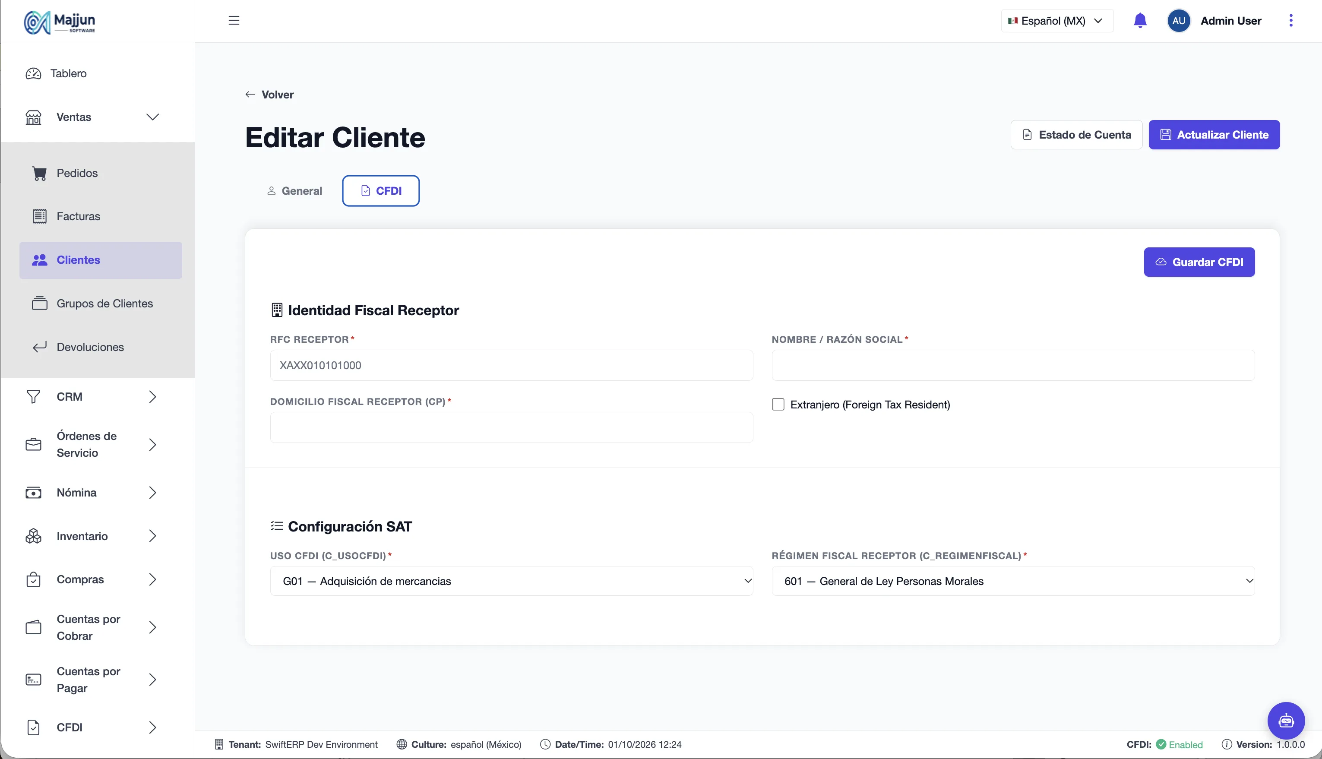Image resolution: width=1322 pixels, height=759 pixels.
Task: Open the Español (MX) language selector
Action: point(1057,21)
